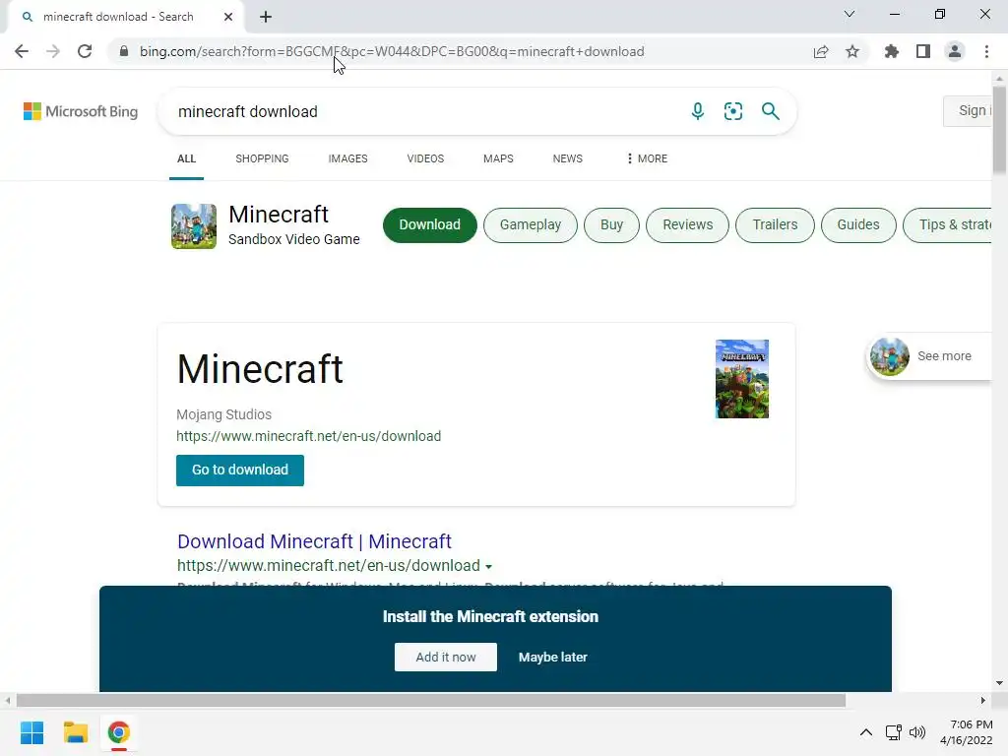Expand the result URL dropdown arrow
This screenshot has height=756, width=1008.
point(488,567)
